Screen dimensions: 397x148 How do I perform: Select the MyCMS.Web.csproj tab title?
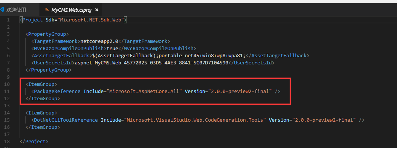[x=72, y=10]
